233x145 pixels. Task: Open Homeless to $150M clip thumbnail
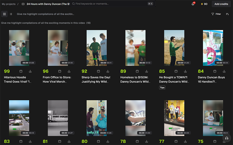(135, 48)
